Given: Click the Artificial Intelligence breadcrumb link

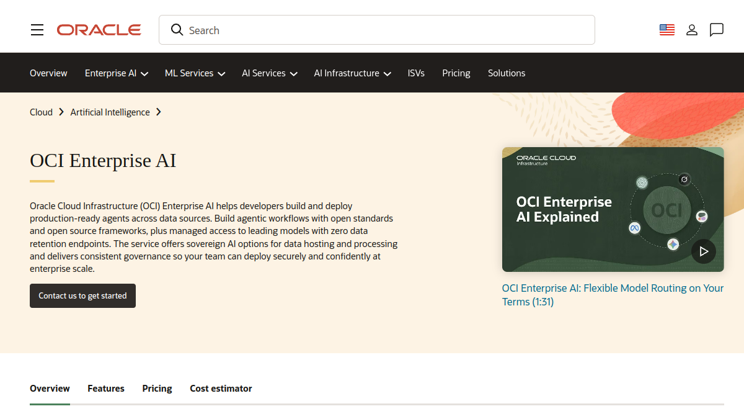Looking at the screenshot, I should (x=110, y=112).
